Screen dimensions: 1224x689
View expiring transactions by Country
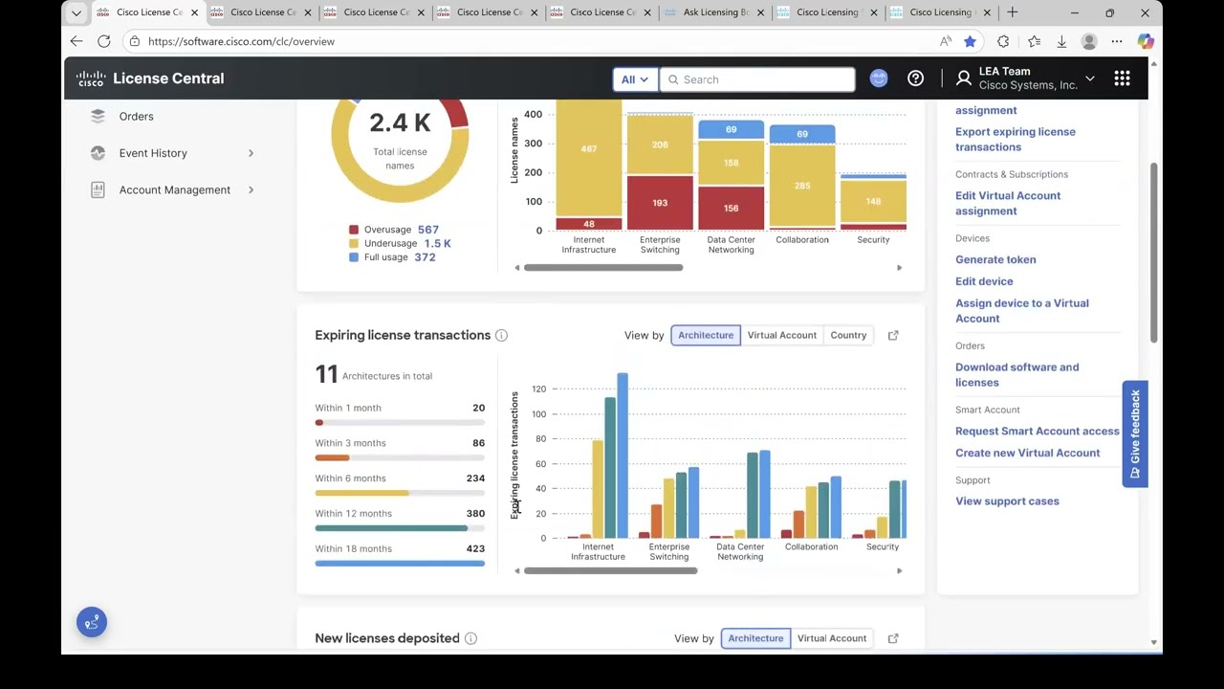click(x=848, y=335)
